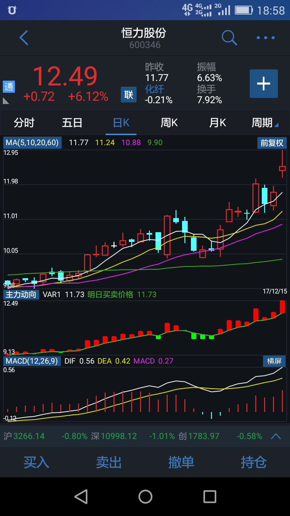Tap the MA20 value 10.88 in legend
The width and height of the screenshot is (290, 516).
click(x=131, y=143)
